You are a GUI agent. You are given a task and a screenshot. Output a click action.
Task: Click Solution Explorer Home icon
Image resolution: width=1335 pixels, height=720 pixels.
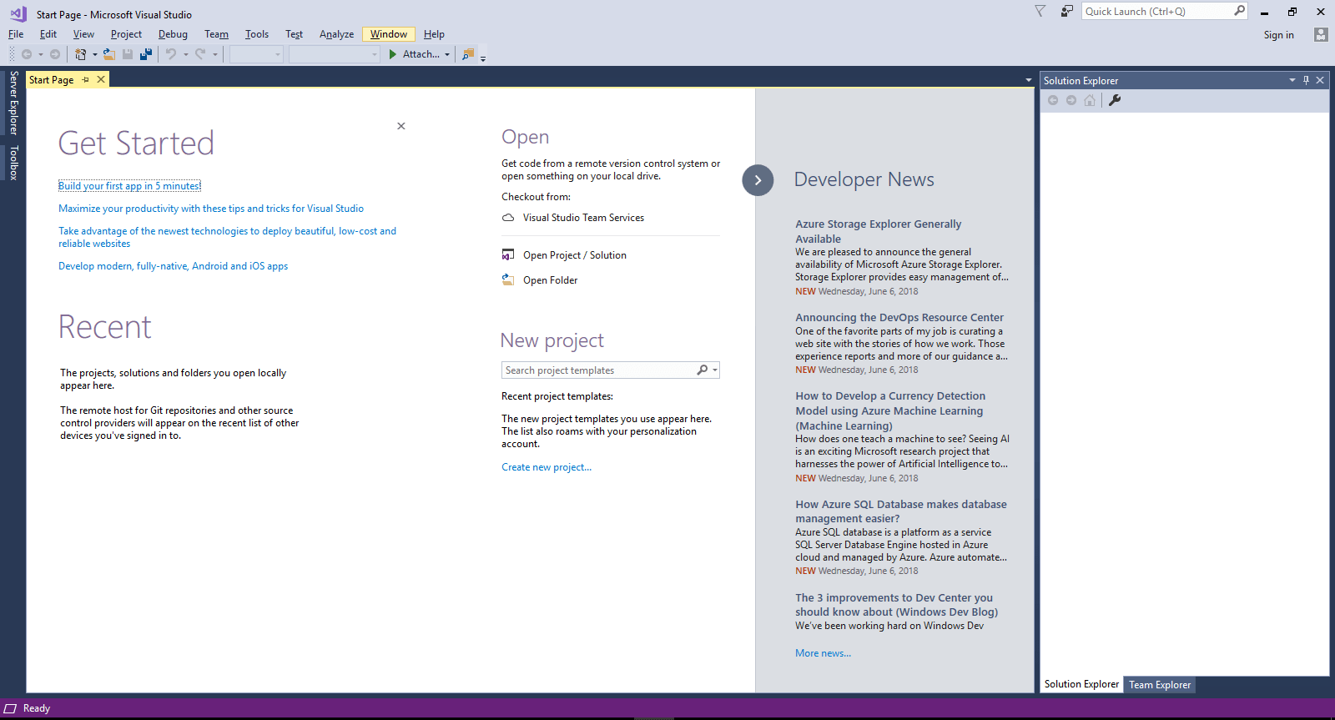(1090, 100)
